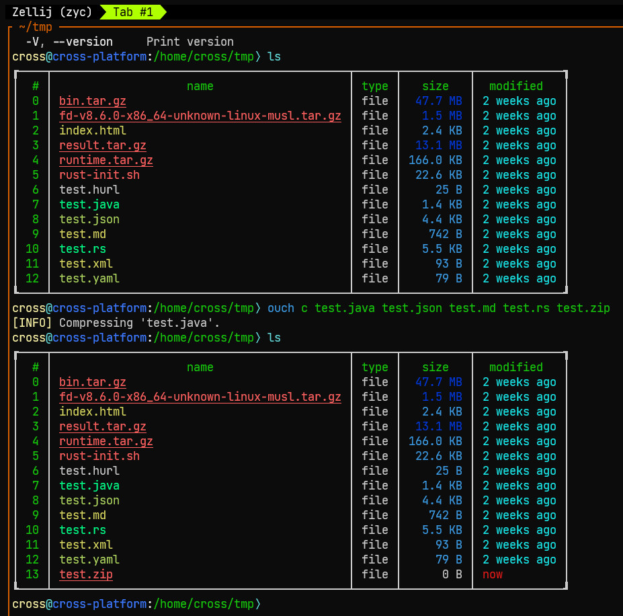Click the 'modified' header of first table

[x=515, y=86]
